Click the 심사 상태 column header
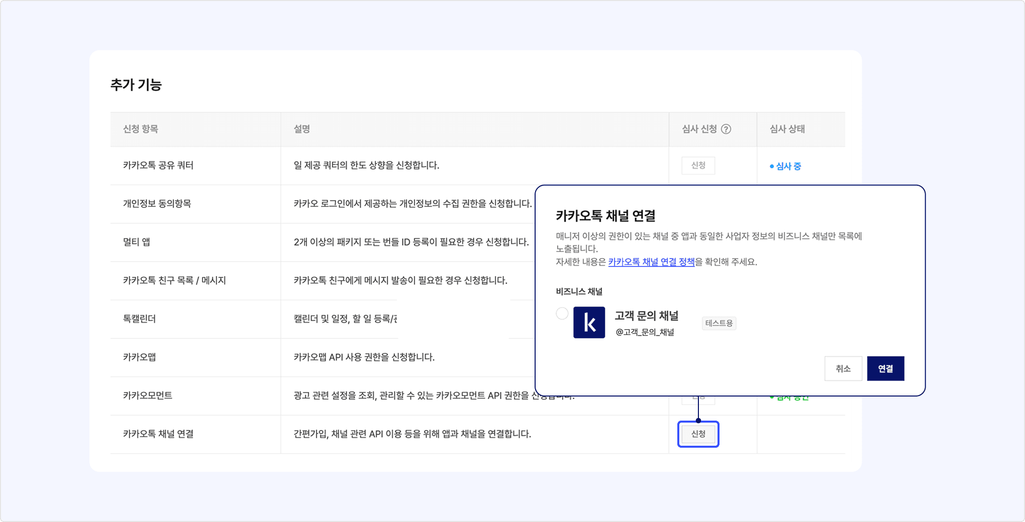Image resolution: width=1025 pixels, height=522 pixels. click(787, 129)
